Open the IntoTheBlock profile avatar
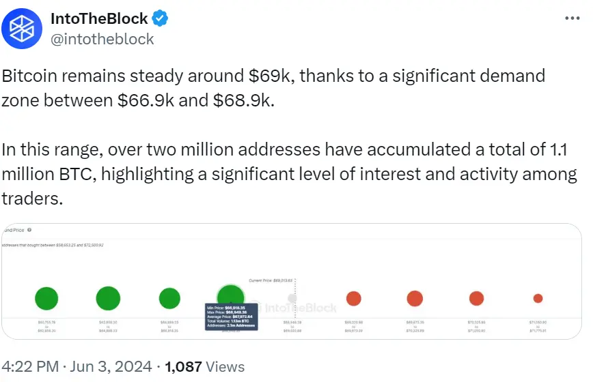Screen dimensions: 593x382 tap(22, 29)
